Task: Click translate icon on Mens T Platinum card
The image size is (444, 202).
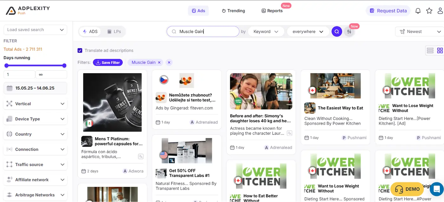Action: pyautogui.click(x=141, y=156)
